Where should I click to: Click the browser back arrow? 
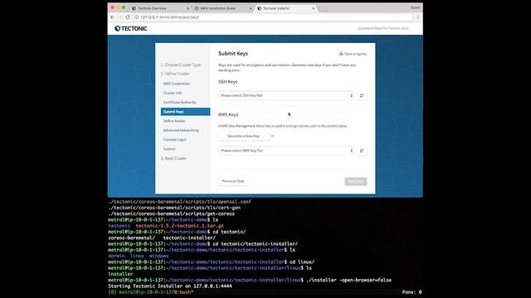coord(113,17)
